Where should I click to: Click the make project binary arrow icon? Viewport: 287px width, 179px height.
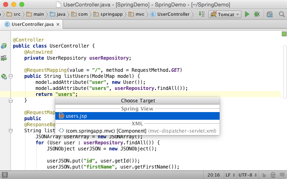201,14
